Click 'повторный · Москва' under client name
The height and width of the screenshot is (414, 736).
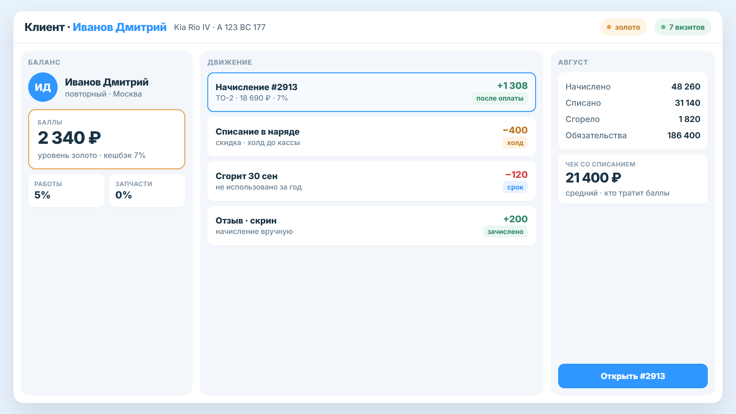(103, 94)
